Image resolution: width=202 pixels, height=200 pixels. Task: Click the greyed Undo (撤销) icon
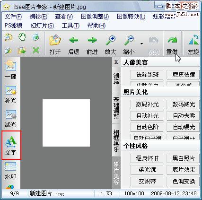[154, 41]
